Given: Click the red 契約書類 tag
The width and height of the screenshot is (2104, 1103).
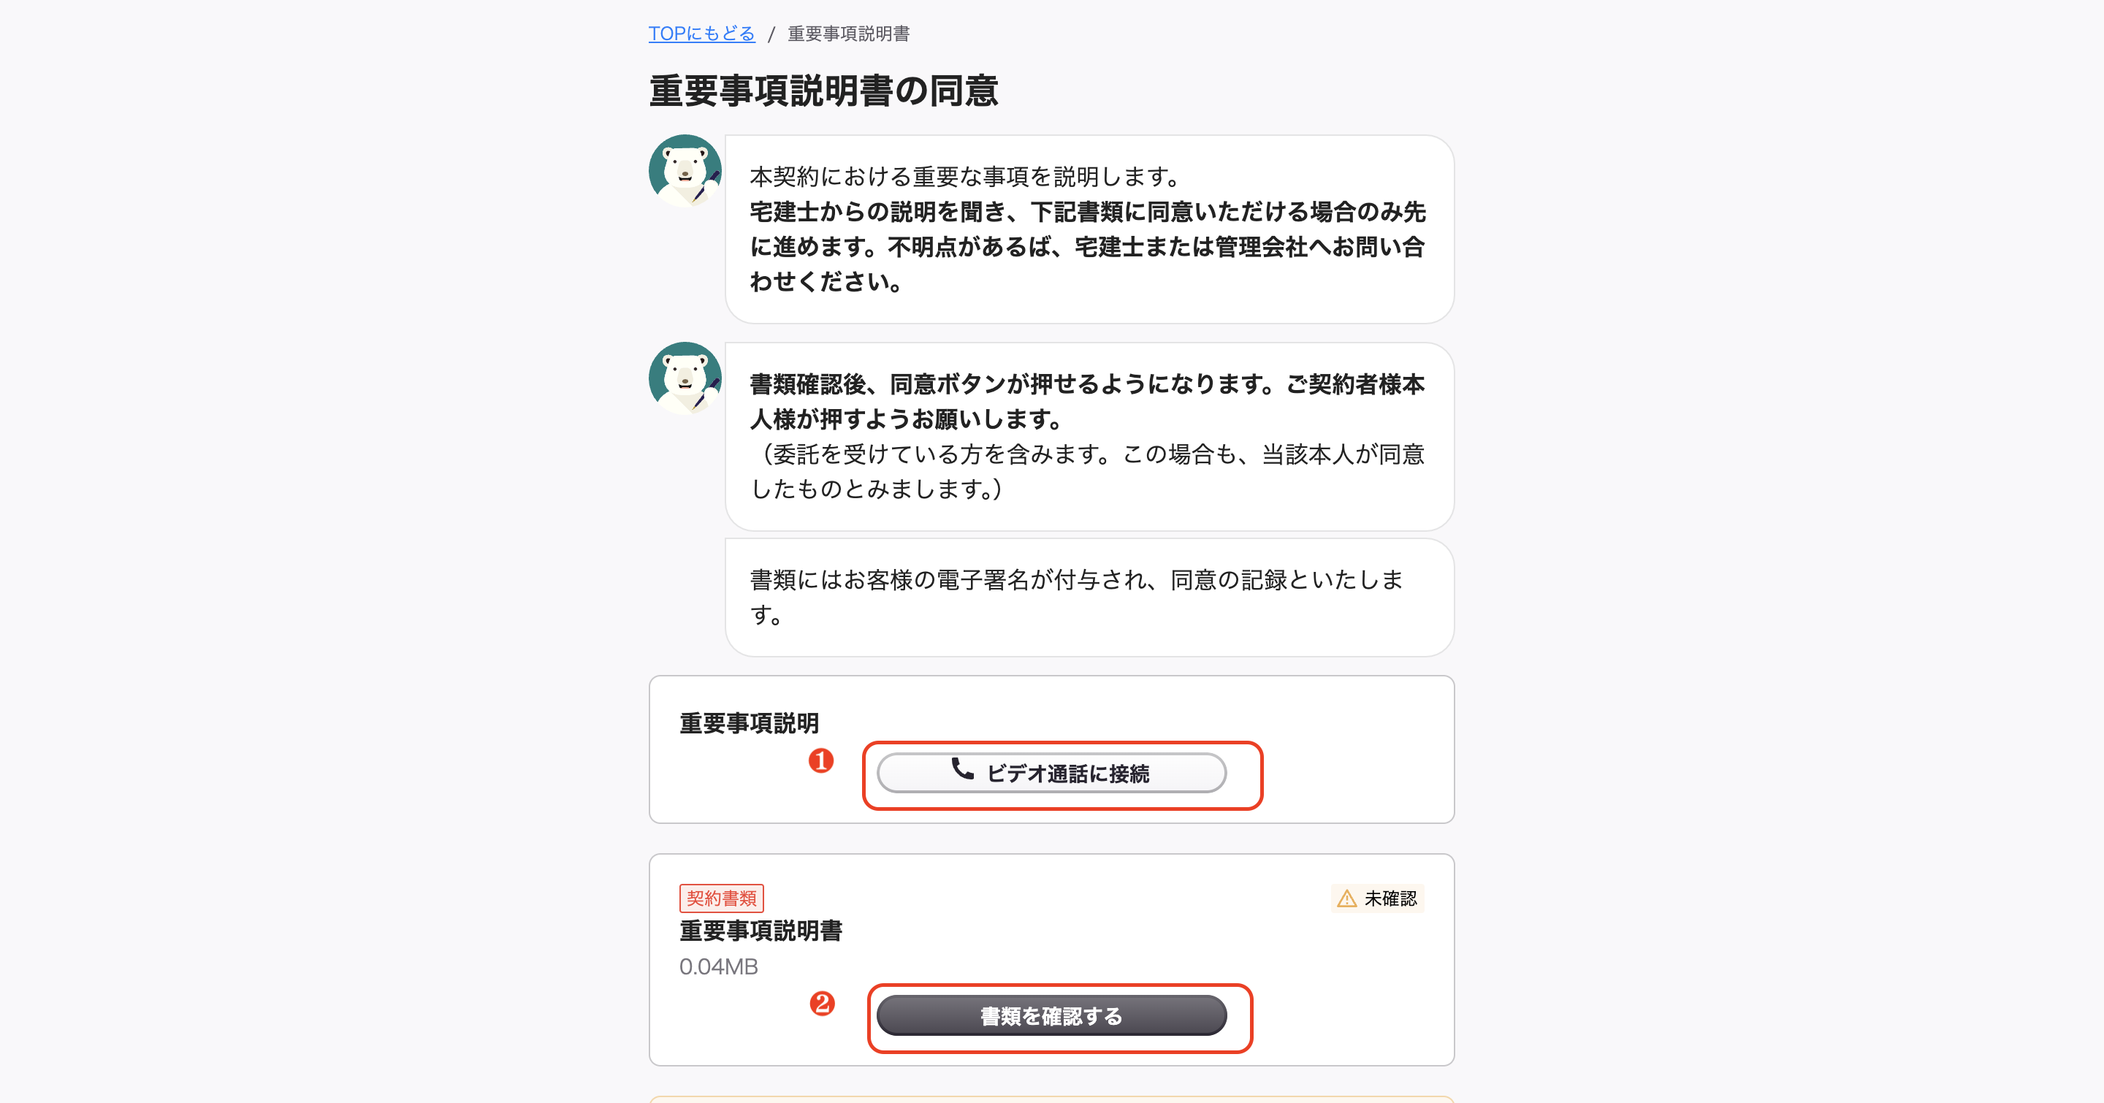Looking at the screenshot, I should point(721,899).
